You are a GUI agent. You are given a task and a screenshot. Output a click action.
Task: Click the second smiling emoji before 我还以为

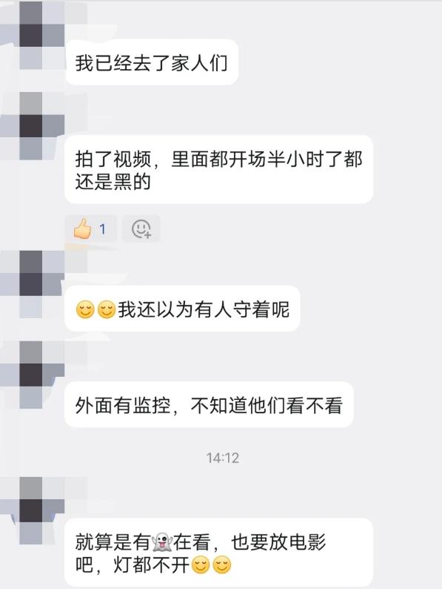coord(106,309)
